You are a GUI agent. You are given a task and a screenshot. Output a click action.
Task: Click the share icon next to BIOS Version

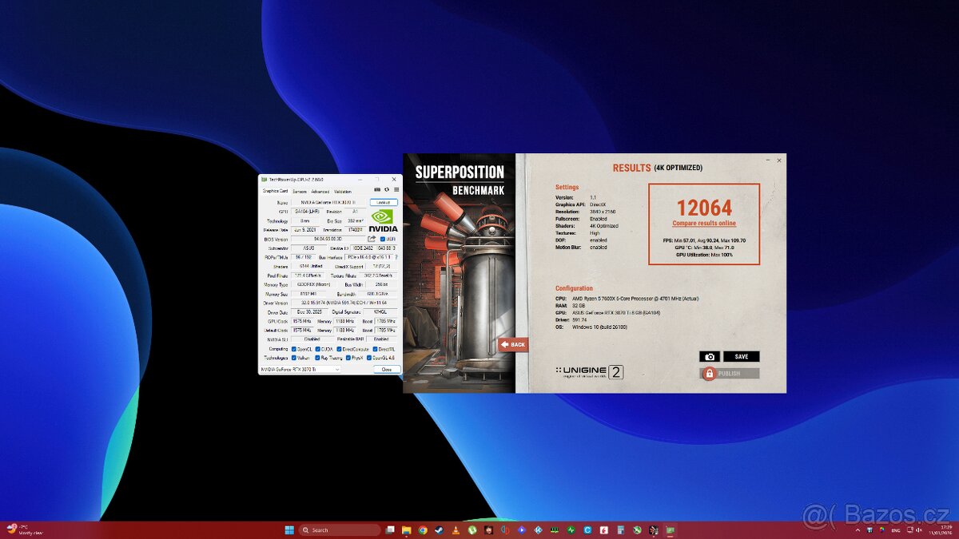pyautogui.click(x=372, y=239)
